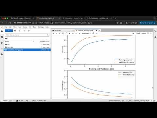
Task: Click the Git icon in notebook toolbar
Action: coord(96,33)
